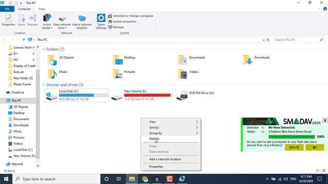Click Yes (3) in SMADAV popup

pyautogui.click(x=294, y=147)
